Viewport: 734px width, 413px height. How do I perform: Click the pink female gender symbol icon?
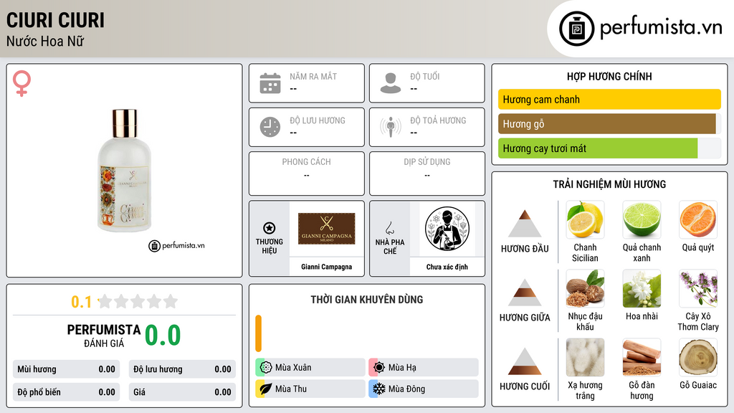pos(22,83)
